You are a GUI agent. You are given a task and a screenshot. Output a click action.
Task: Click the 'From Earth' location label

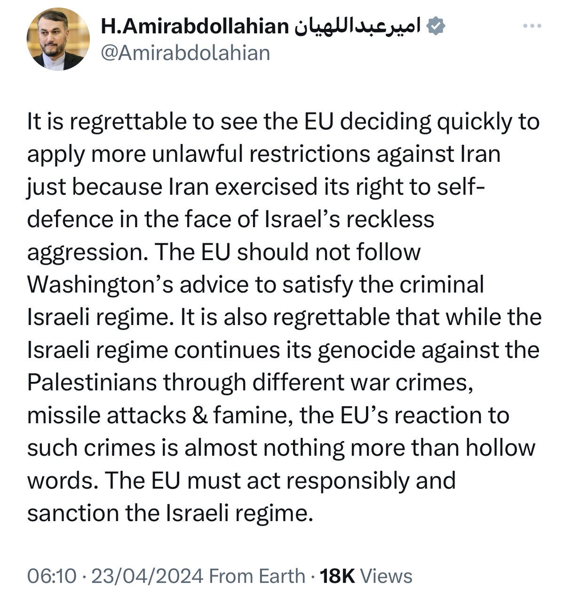click(x=257, y=576)
